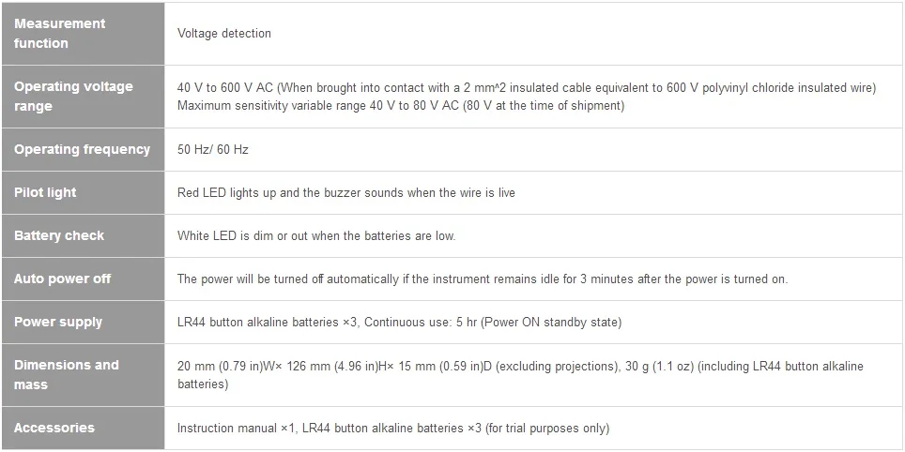
Task: Click the Voltage detection text
Action: (x=224, y=34)
